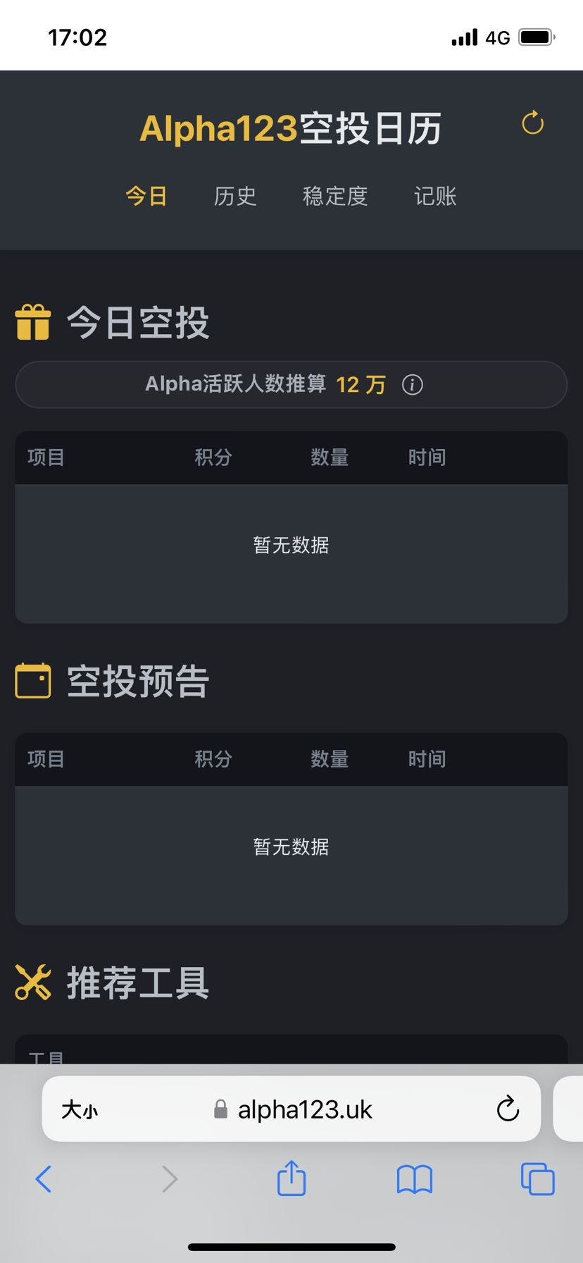Tap the yellow refresh icon in header
The width and height of the screenshot is (583, 1263).
(x=532, y=123)
